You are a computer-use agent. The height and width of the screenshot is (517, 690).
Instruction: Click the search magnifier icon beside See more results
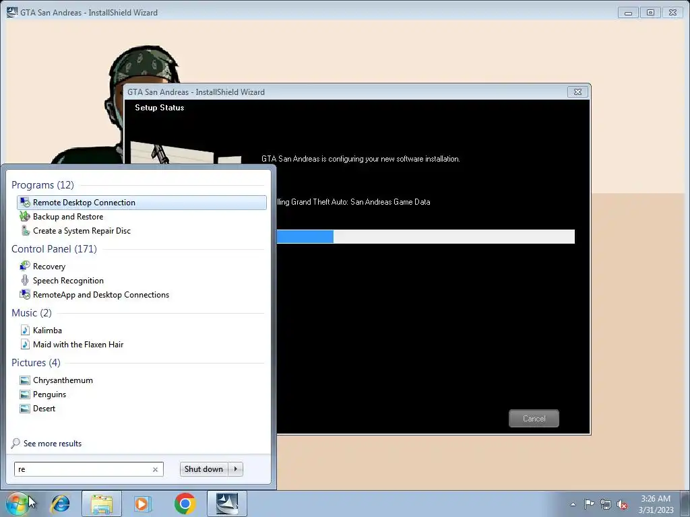click(x=15, y=443)
